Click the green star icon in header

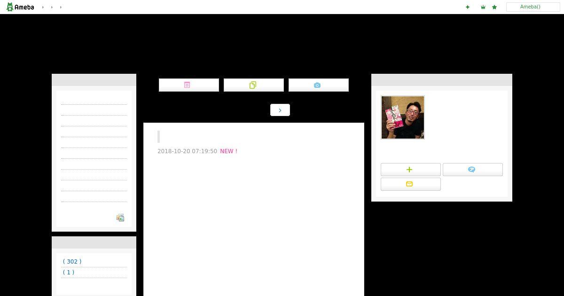pos(494,7)
